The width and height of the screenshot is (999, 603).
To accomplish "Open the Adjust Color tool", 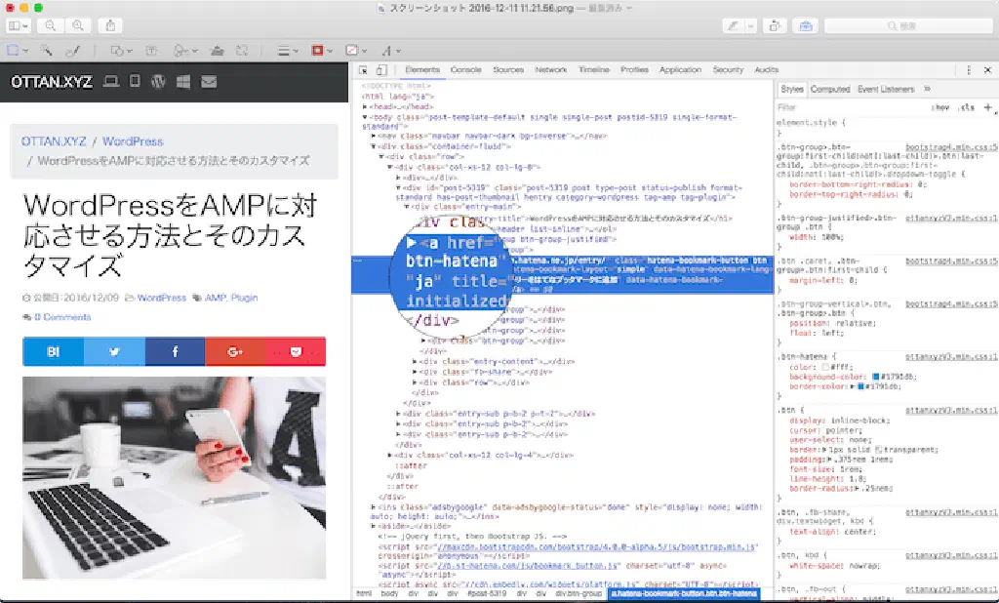I will point(216,50).
